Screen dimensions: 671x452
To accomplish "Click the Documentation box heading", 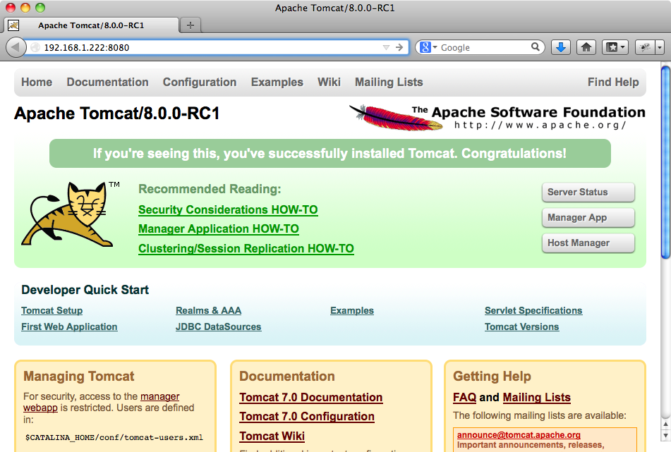I will click(286, 377).
